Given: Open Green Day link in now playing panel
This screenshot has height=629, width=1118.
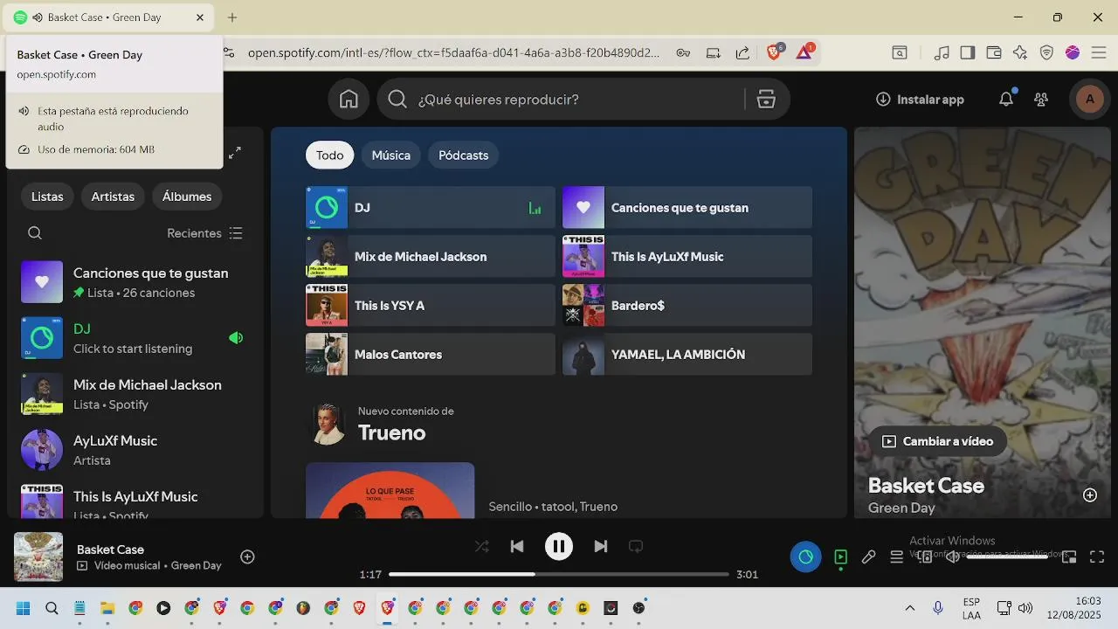Looking at the screenshot, I should [x=901, y=508].
